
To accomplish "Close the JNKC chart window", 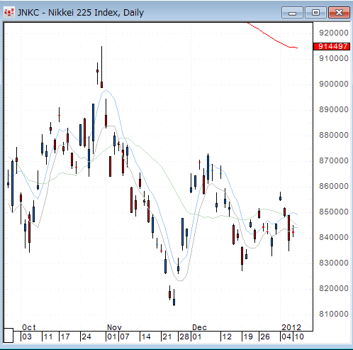I will 339,12.
